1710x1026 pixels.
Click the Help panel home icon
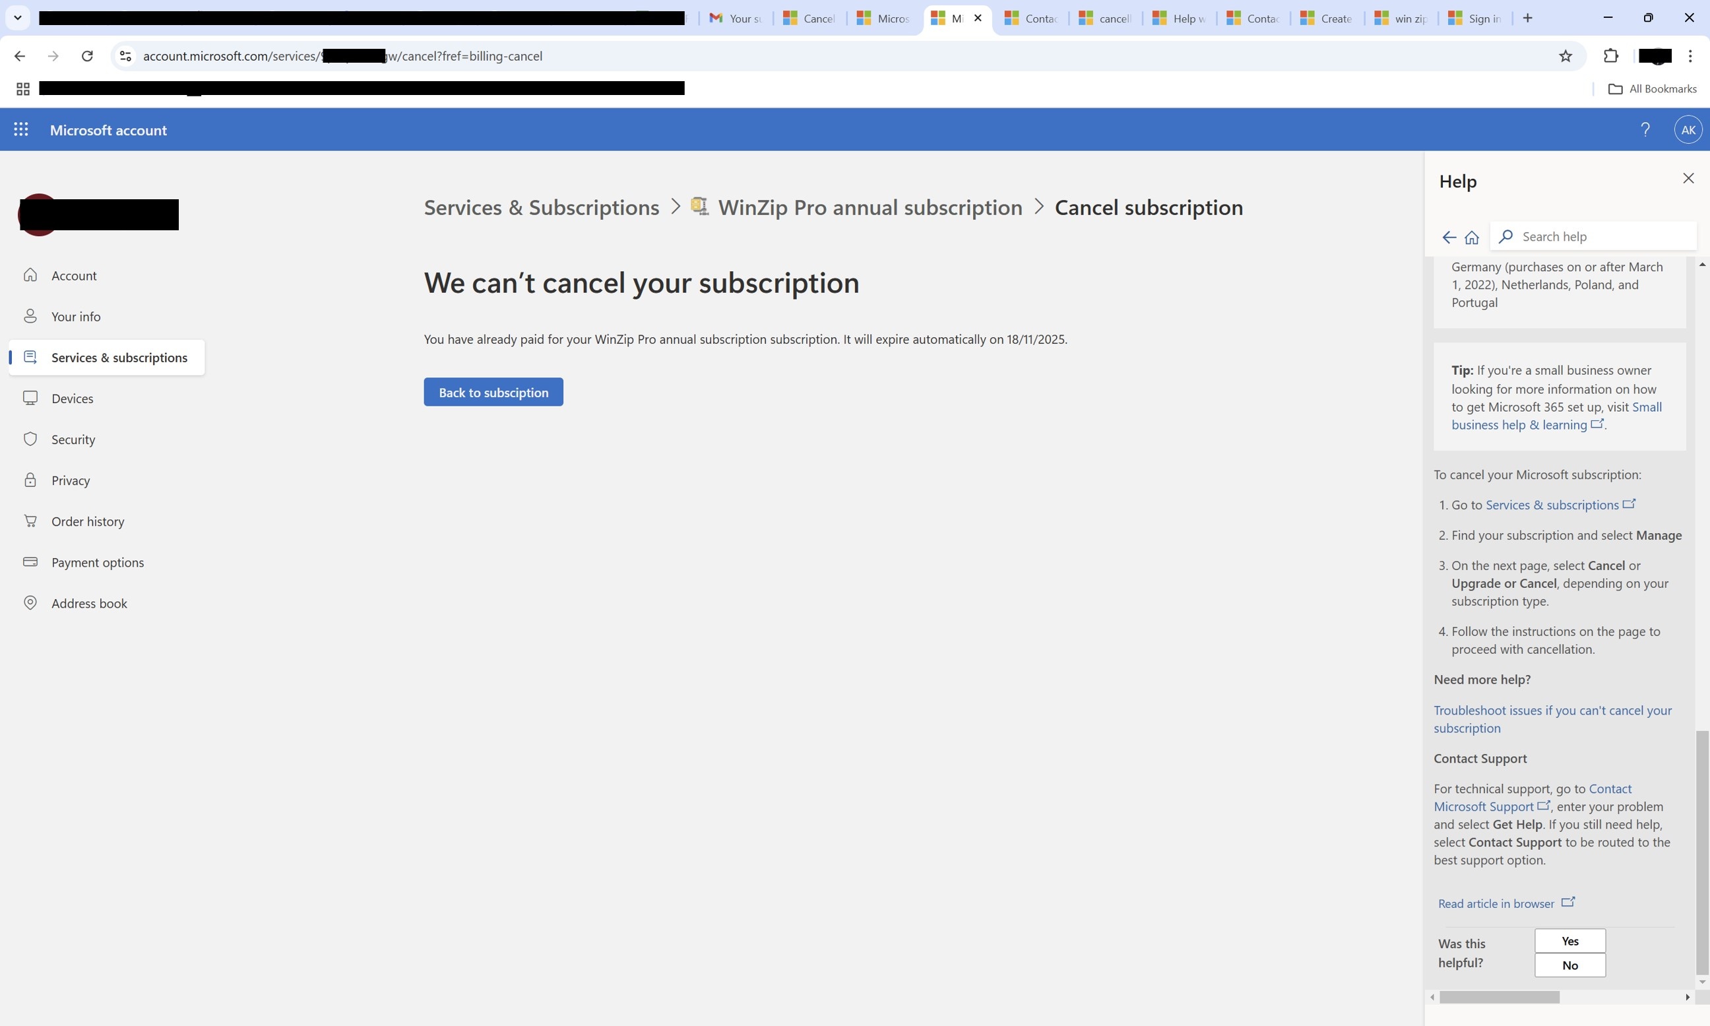point(1472,237)
